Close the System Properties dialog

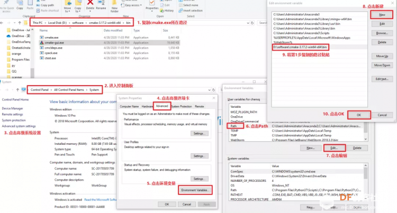pyautogui.click(x=214, y=98)
